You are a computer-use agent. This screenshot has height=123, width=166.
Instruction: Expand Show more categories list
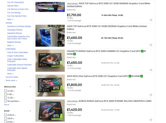(11, 81)
